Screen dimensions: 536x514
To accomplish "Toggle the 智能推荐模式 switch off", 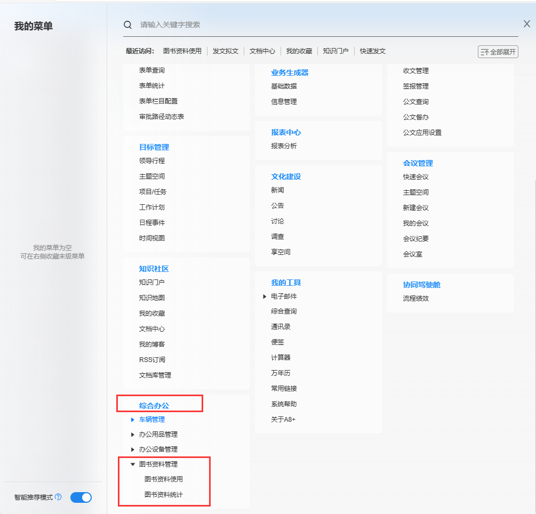I will click(x=81, y=497).
